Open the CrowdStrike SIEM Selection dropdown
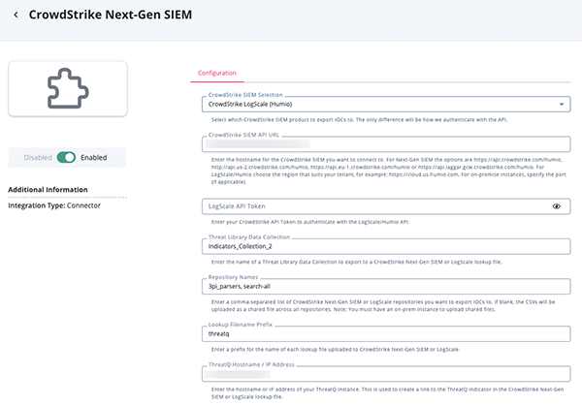The height and width of the screenshot is (406, 582). click(386, 105)
